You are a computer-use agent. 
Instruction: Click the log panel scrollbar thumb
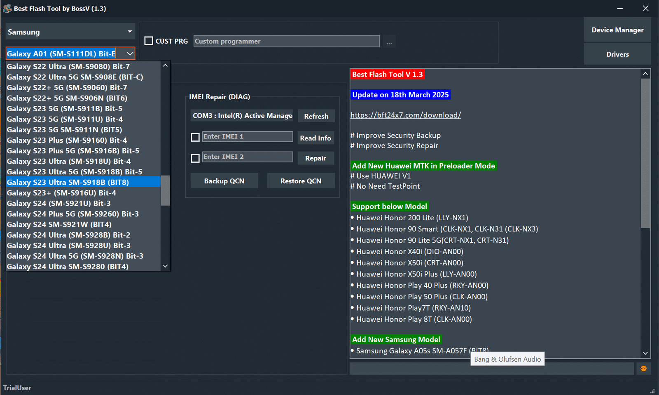coord(645,153)
